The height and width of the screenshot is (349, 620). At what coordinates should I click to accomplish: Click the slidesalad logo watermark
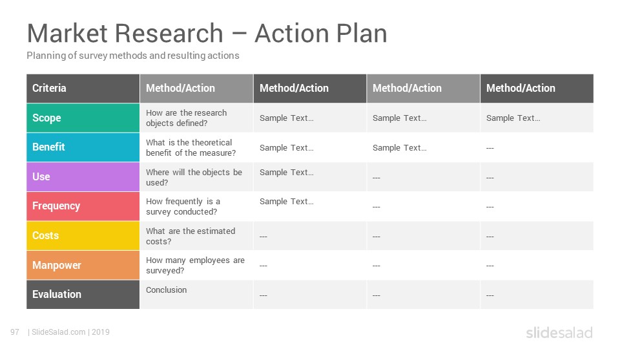click(x=559, y=332)
